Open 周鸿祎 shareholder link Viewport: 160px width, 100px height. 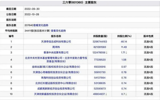point(56,47)
